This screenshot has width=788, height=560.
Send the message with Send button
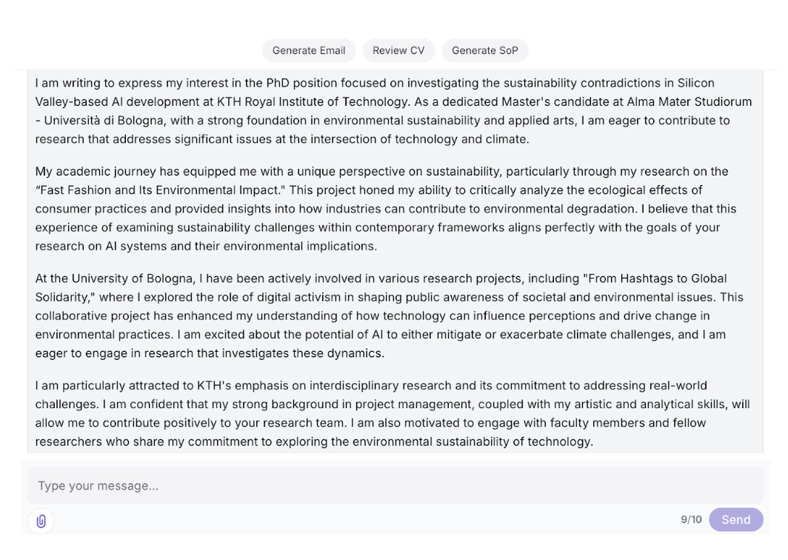click(735, 520)
